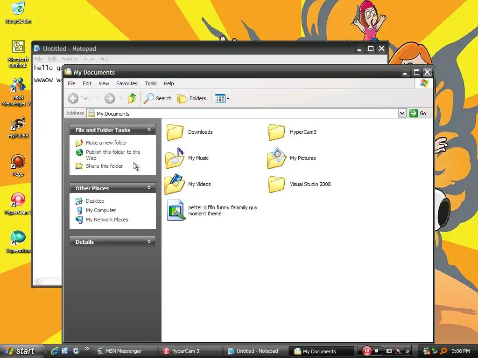
Task: Open the Tools menu
Action: pyautogui.click(x=151, y=83)
